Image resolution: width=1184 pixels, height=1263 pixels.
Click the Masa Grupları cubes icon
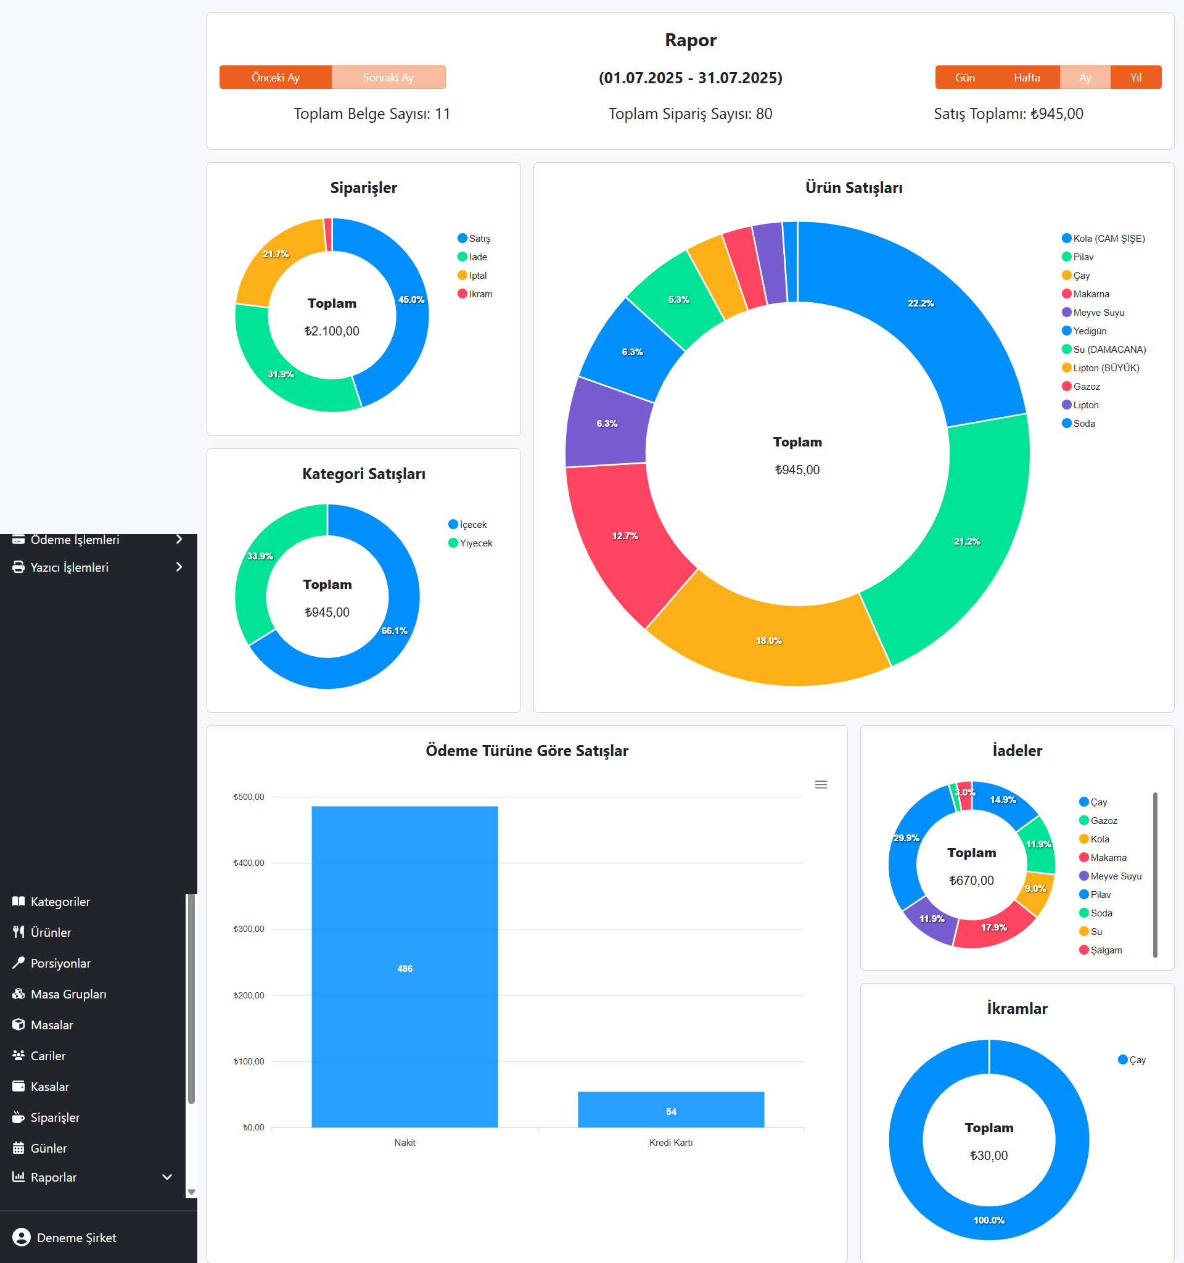click(x=18, y=993)
